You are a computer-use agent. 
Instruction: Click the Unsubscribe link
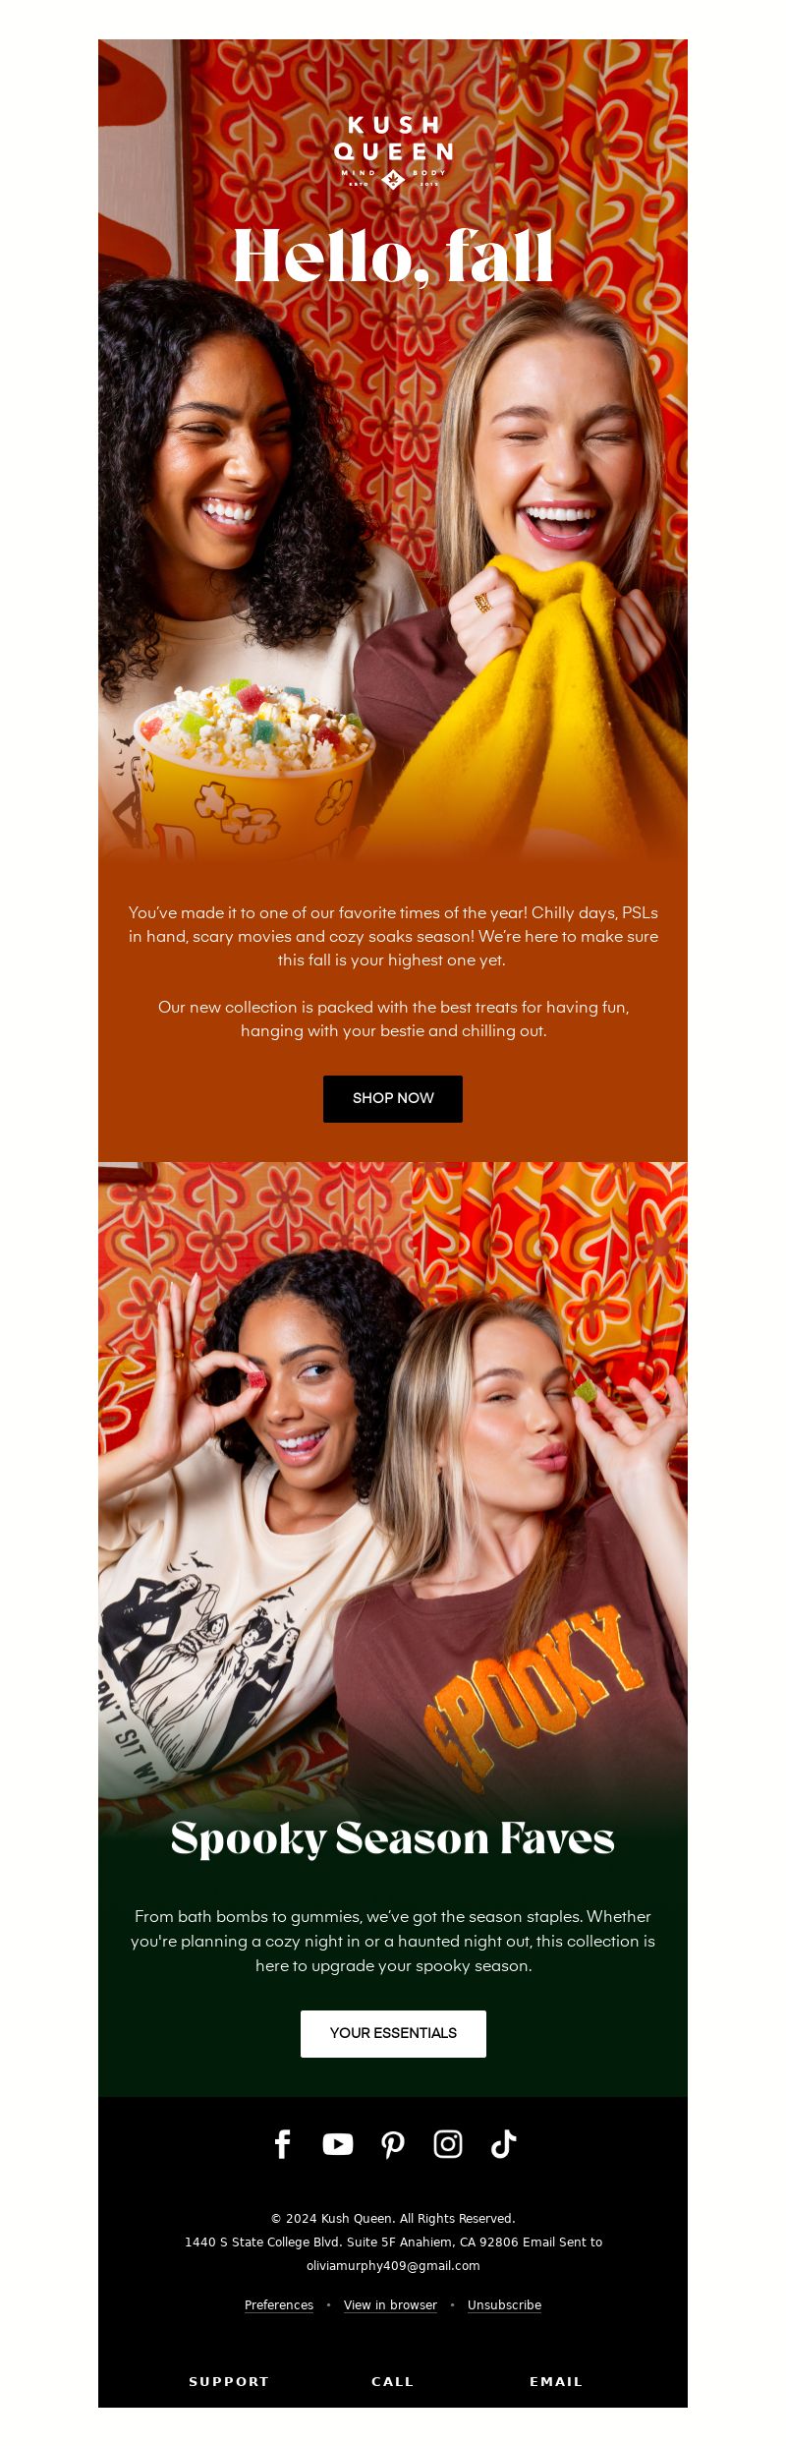[504, 2304]
